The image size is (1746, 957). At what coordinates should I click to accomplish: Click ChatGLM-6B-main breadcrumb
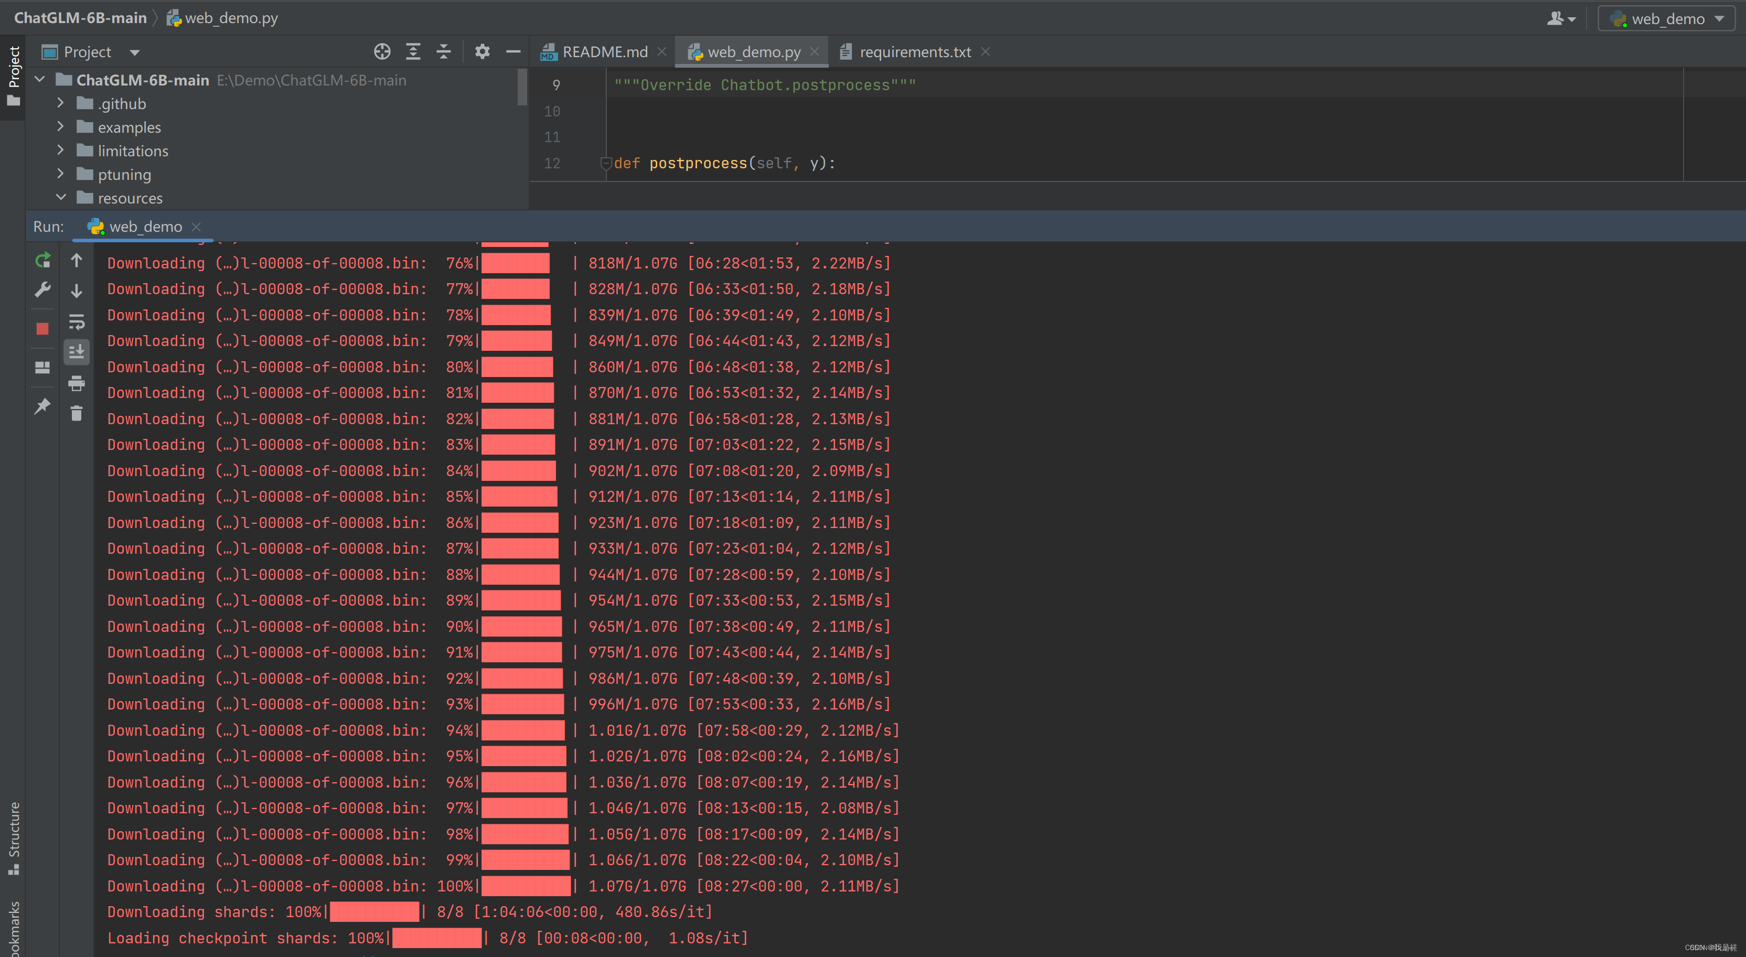point(80,18)
